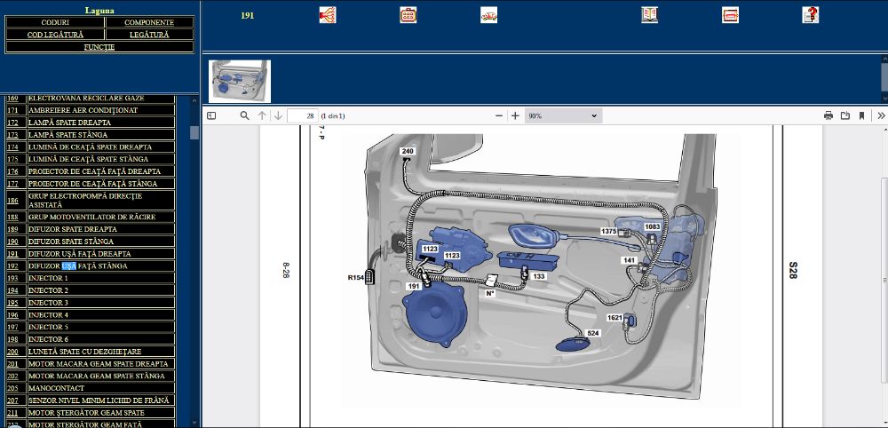Click label 524 on door diagram
The width and height of the screenshot is (888, 428).
593,334
